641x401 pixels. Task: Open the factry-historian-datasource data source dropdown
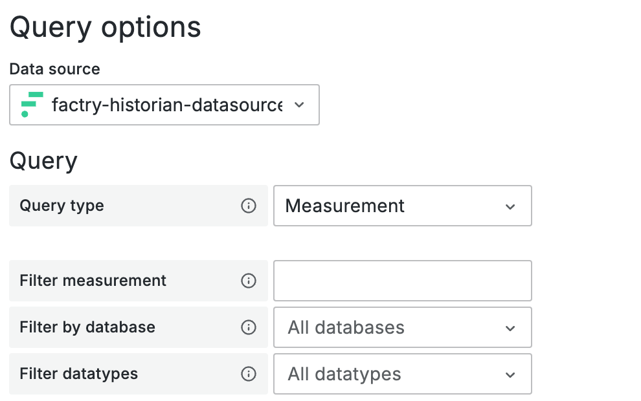pos(164,105)
